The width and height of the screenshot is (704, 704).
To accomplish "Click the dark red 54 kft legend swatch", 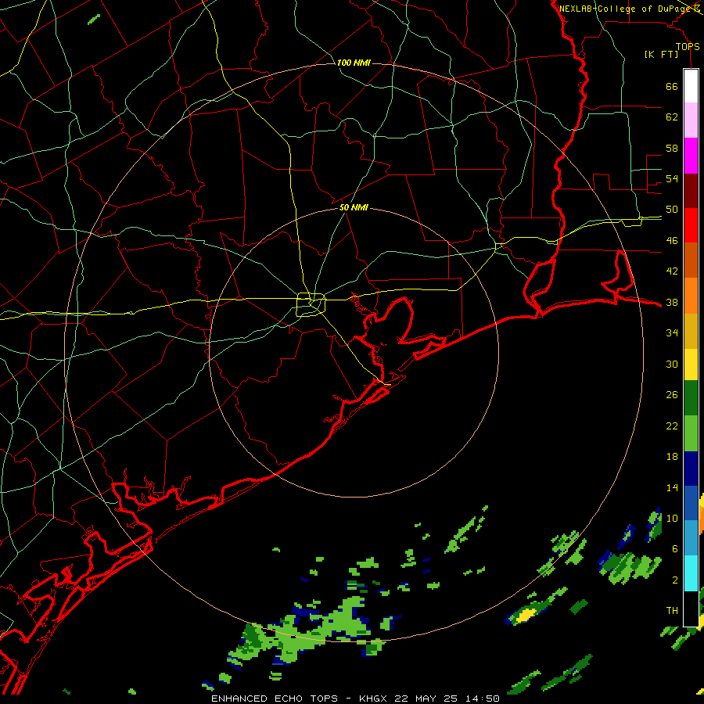I will (691, 191).
